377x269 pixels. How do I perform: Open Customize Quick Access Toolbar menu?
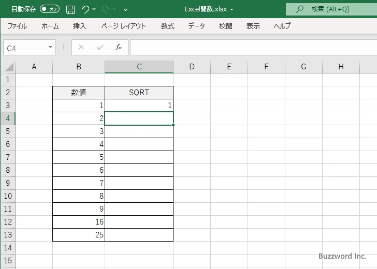click(x=125, y=9)
